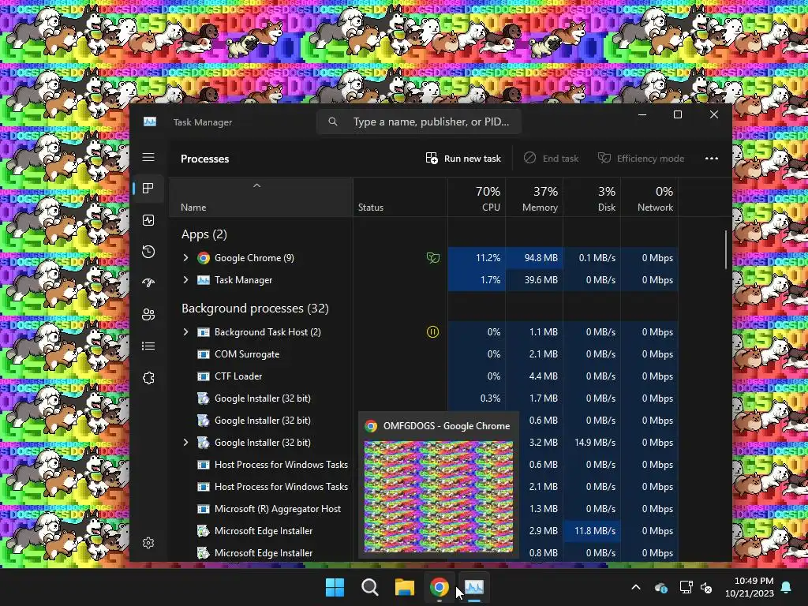Viewport: 808px width, 606px height.
Task: Click the OMFGDOGS Chrome preview thumbnail
Action: 439,496
